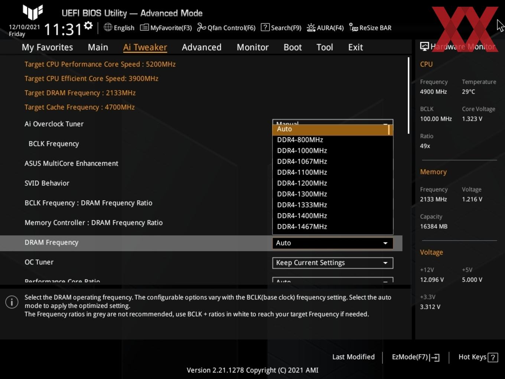Open the clock settings gear icon
The width and height of the screenshot is (505, 379).
click(x=88, y=26)
